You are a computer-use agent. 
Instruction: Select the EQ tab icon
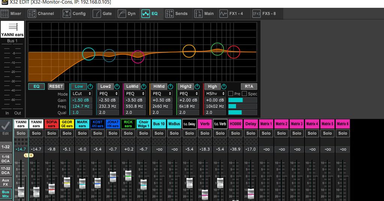point(145,14)
